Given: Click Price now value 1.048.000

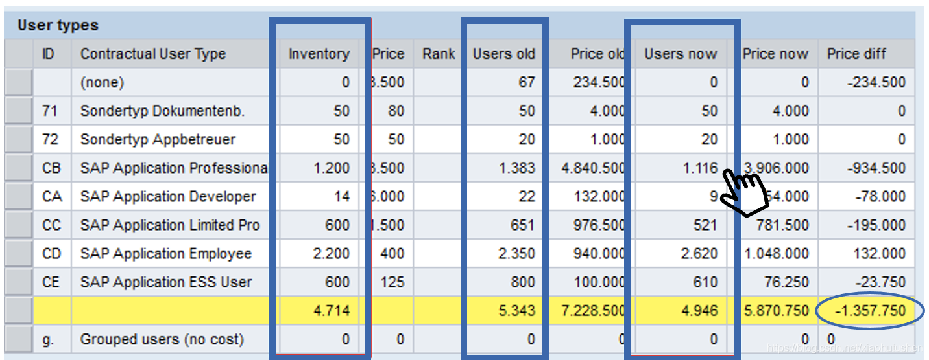Looking at the screenshot, I should coord(777,253).
